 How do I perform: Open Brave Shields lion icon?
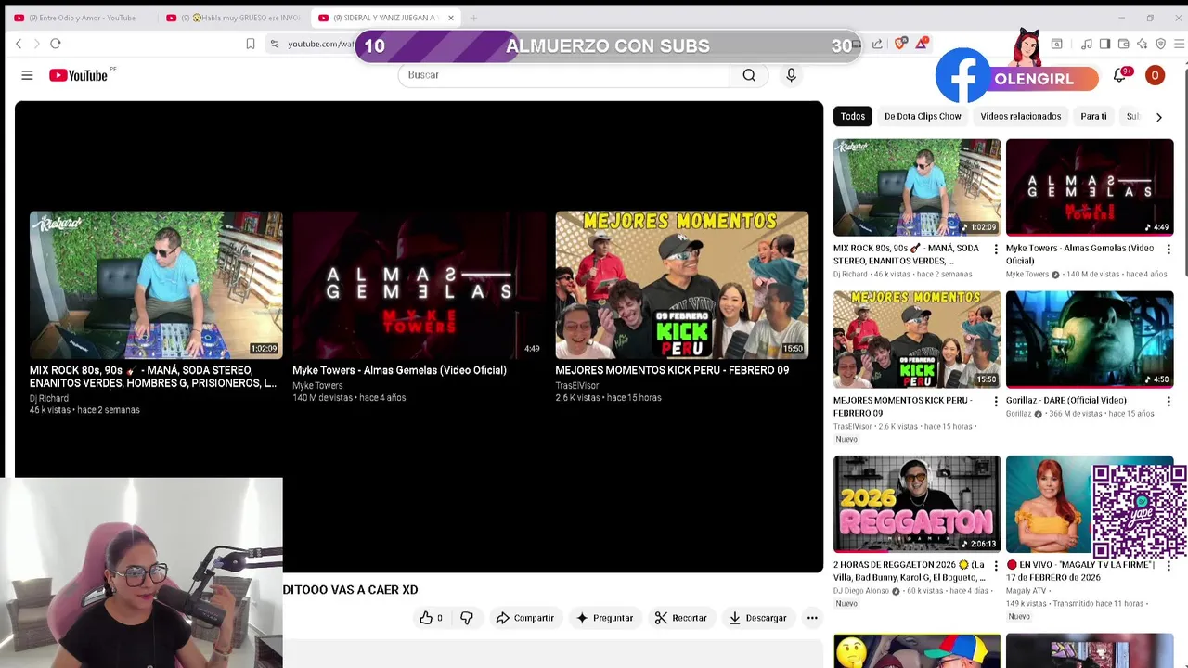[900, 44]
